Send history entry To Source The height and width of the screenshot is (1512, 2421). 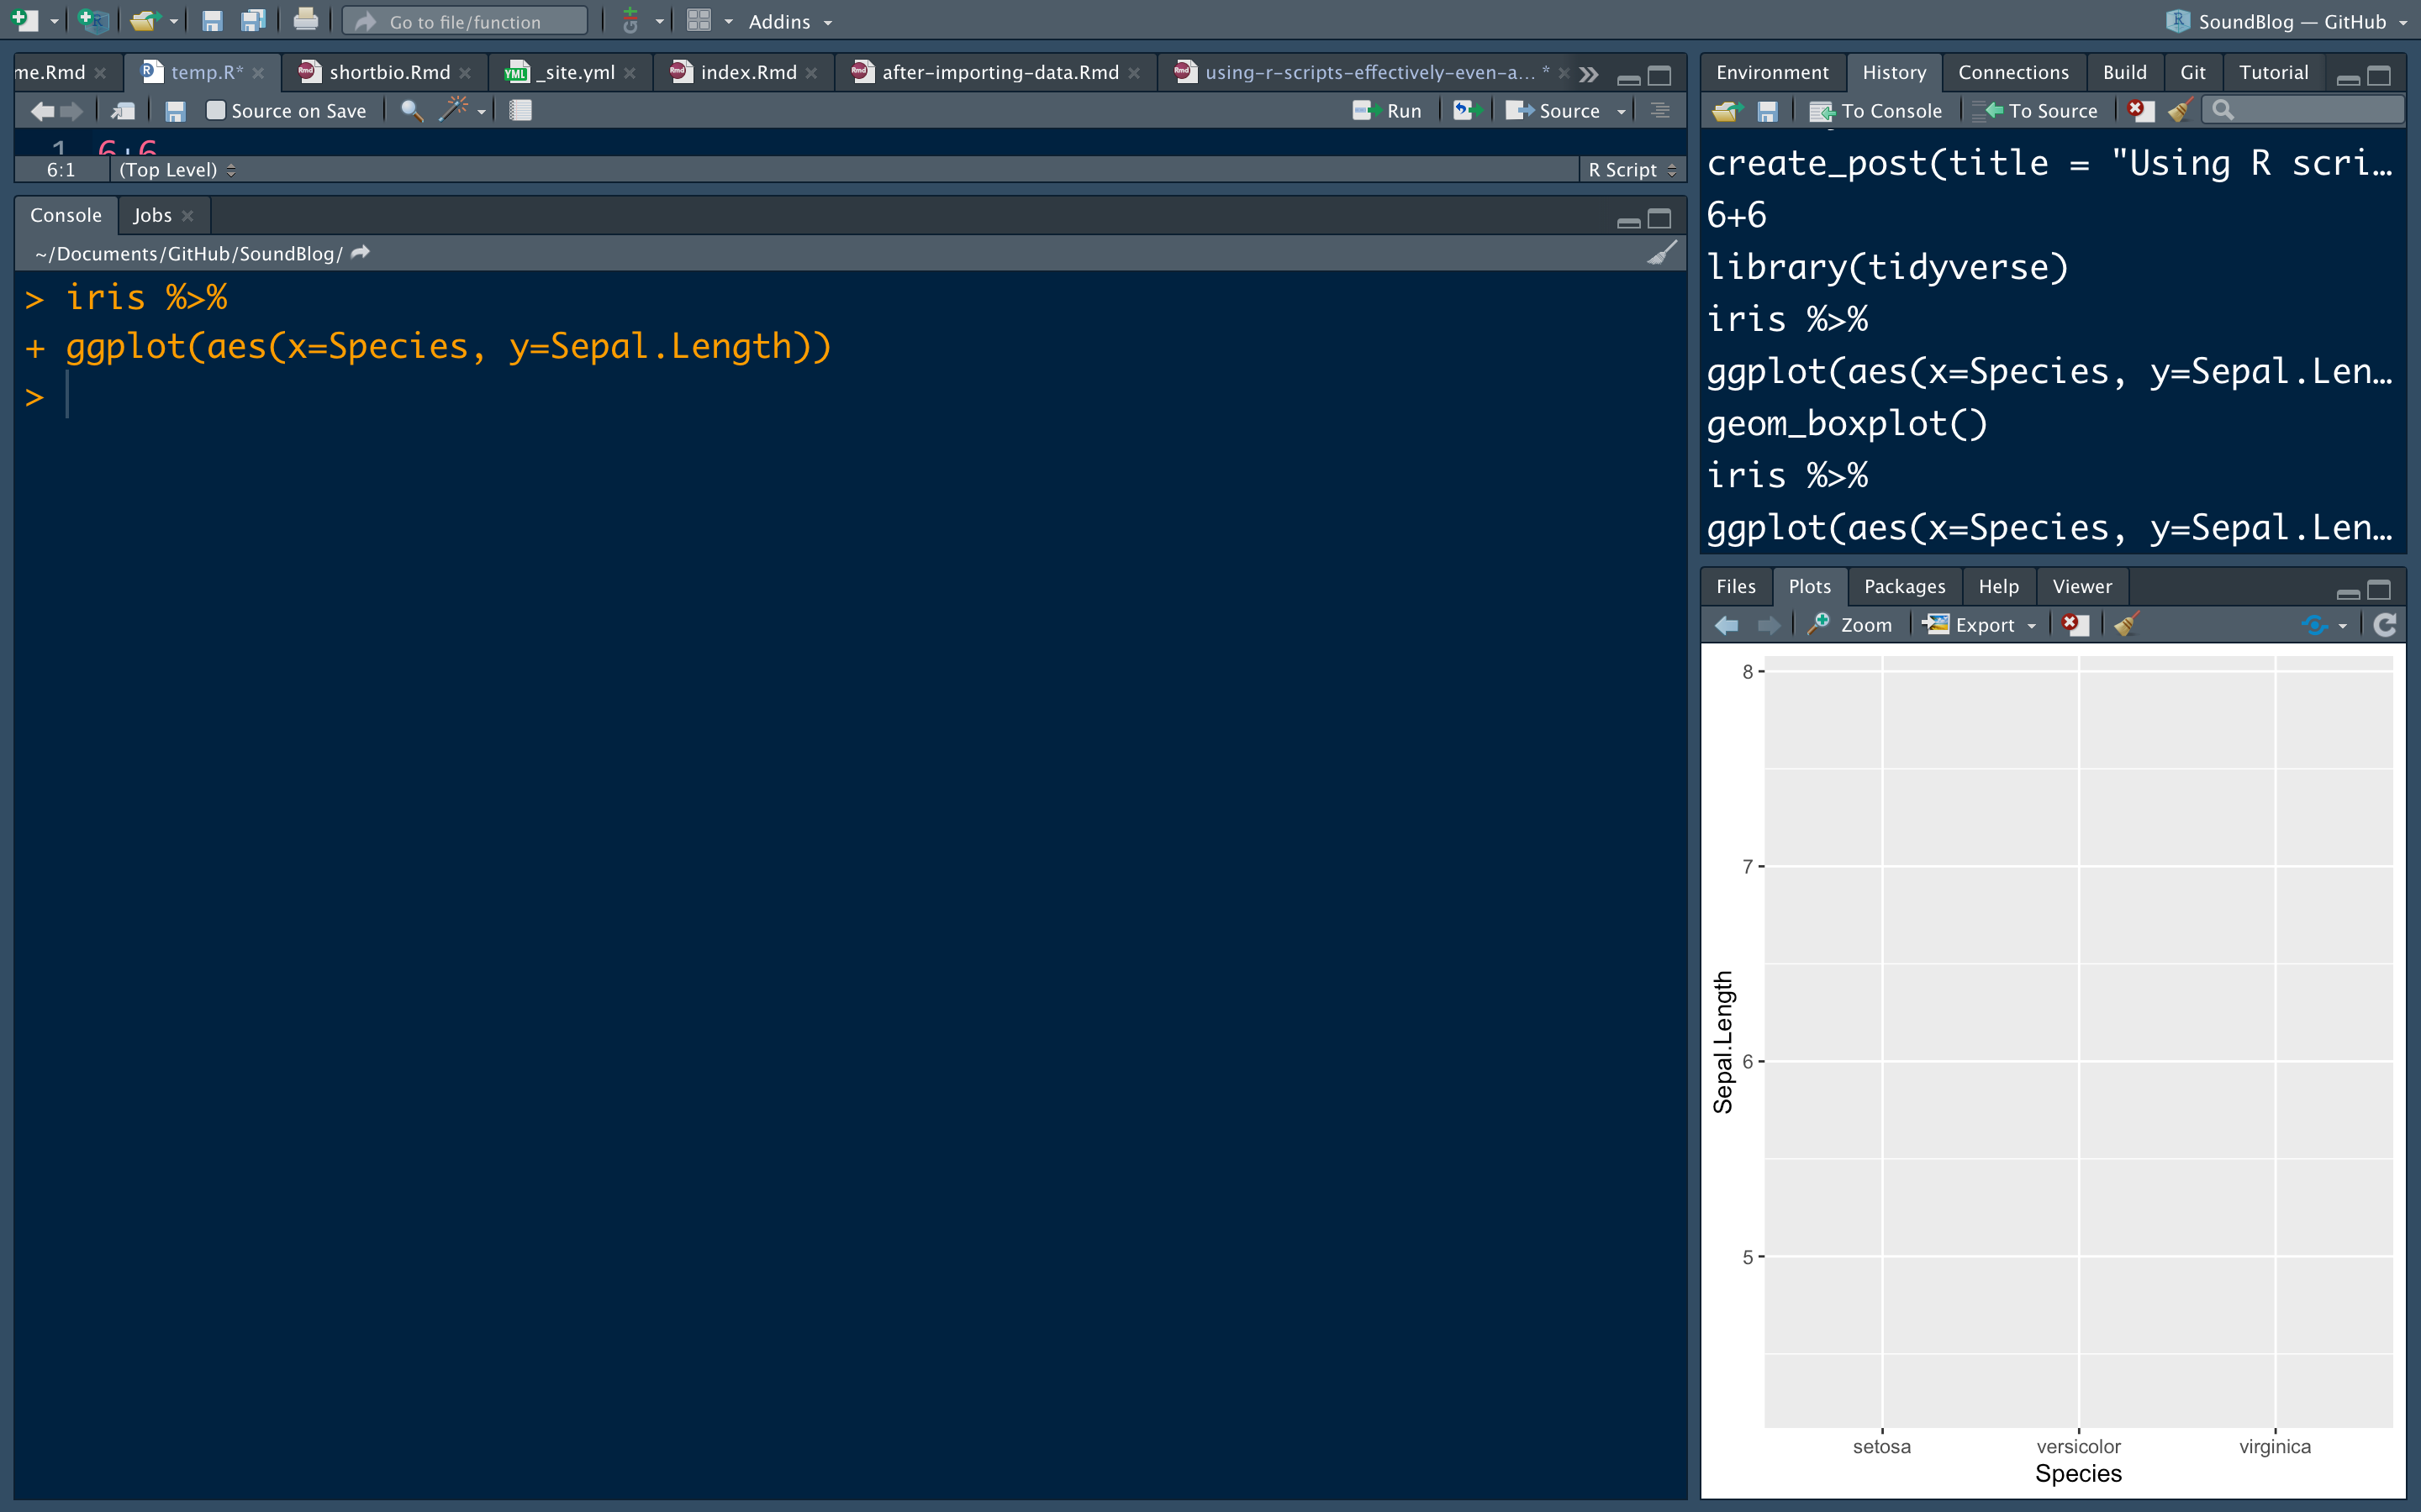2035,111
